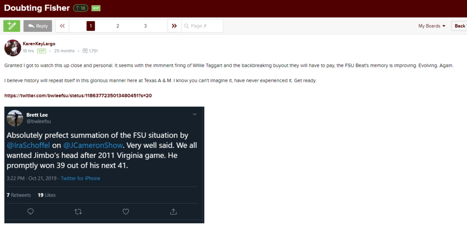The height and width of the screenshot is (227, 467).
Task: Select current page 1 in pagination
Action: pyautogui.click(x=91, y=26)
